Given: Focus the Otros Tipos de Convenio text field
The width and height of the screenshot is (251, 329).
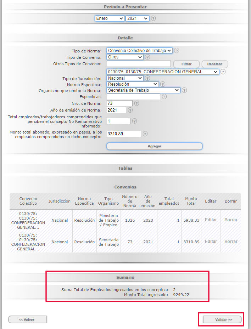Looking at the screenshot, I should coord(139,64).
